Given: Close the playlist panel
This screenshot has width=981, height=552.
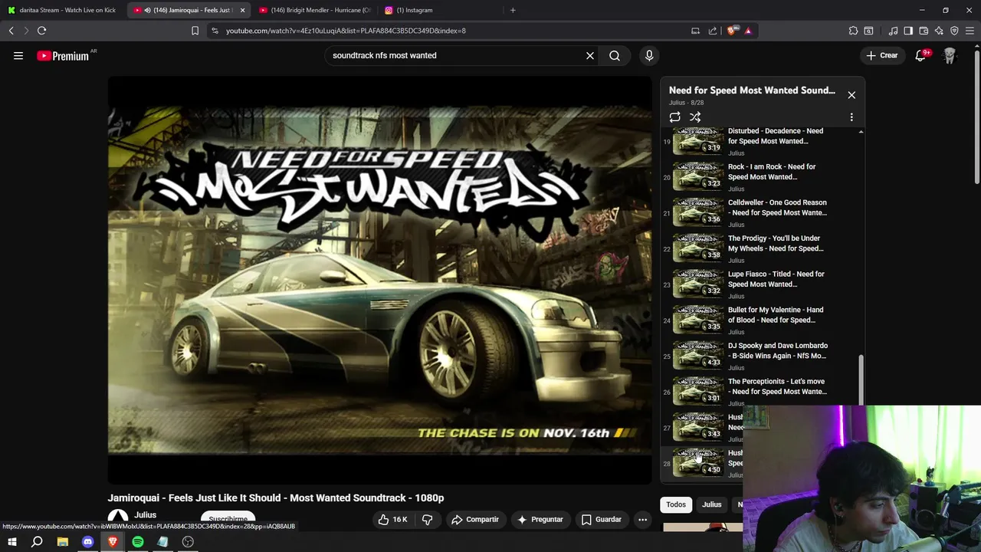Looking at the screenshot, I should point(851,95).
